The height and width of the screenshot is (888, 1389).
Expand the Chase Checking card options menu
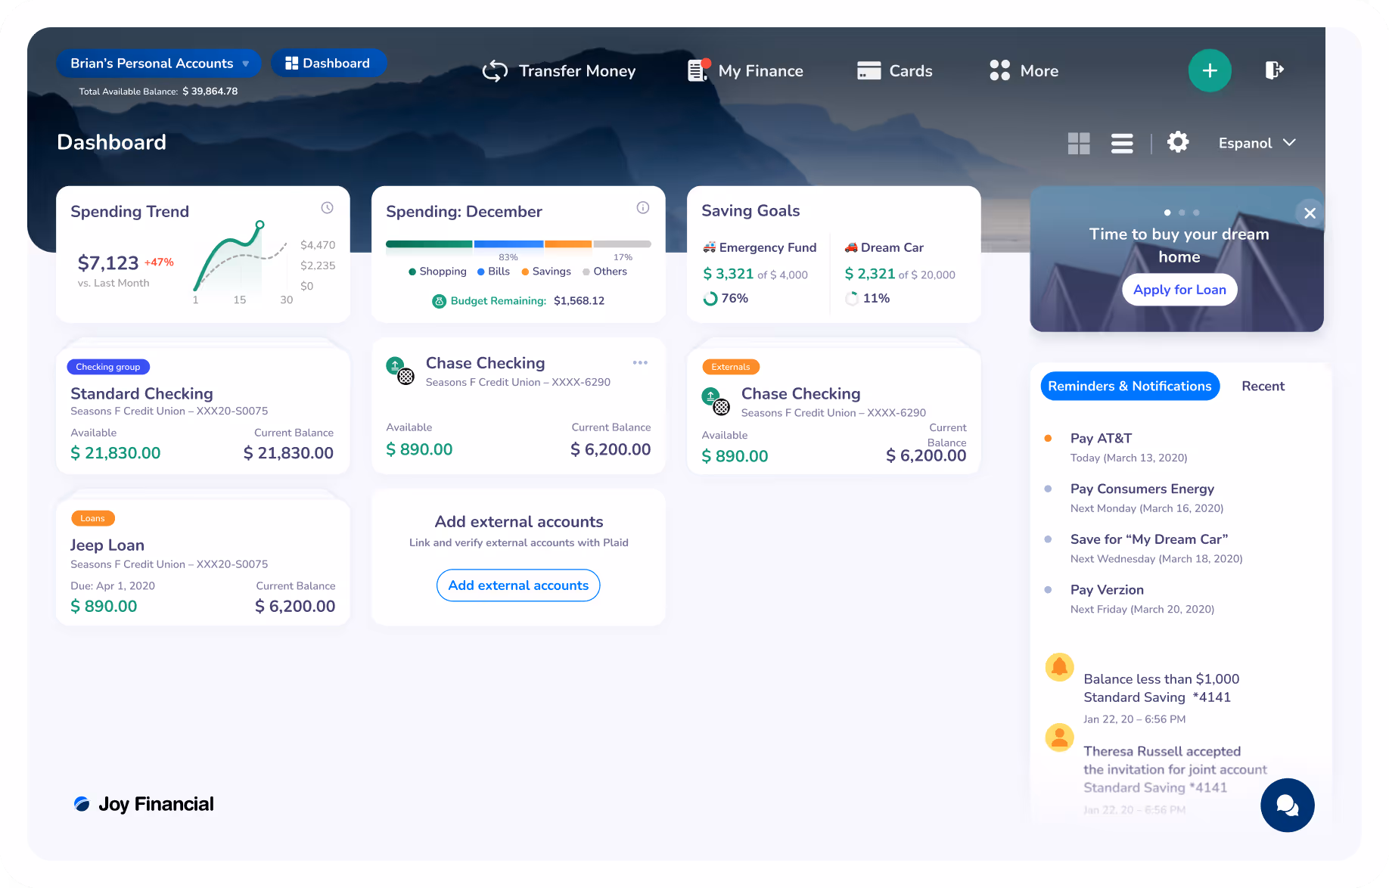(640, 362)
